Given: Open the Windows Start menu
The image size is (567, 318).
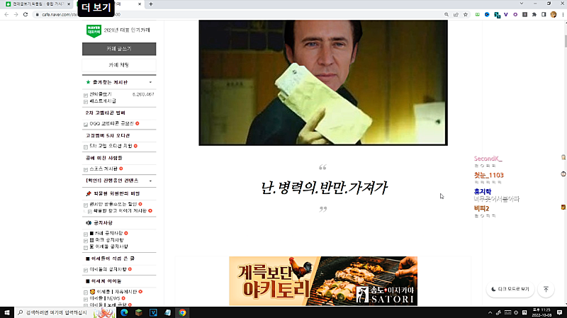Looking at the screenshot, I should pos(6,312).
